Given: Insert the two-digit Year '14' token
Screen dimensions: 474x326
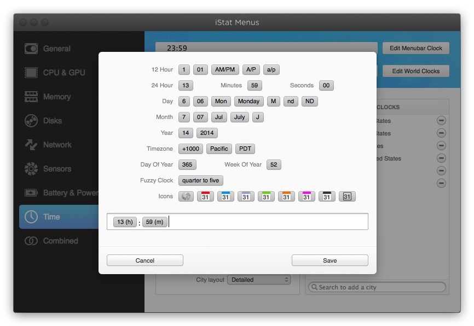Looking at the screenshot, I should pyautogui.click(x=186, y=133).
